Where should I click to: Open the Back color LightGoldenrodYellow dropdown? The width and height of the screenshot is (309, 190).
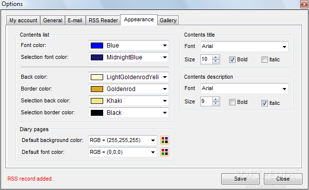point(128,77)
